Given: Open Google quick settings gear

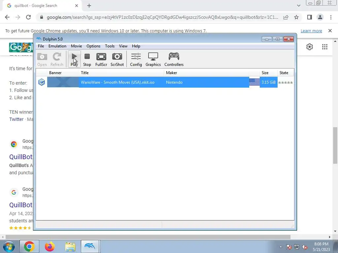Looking at the screenshot, I should coord(310,47).
